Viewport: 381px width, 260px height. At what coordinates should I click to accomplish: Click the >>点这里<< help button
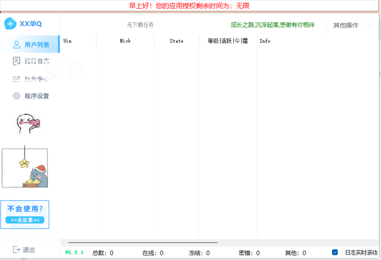[25, 220]
